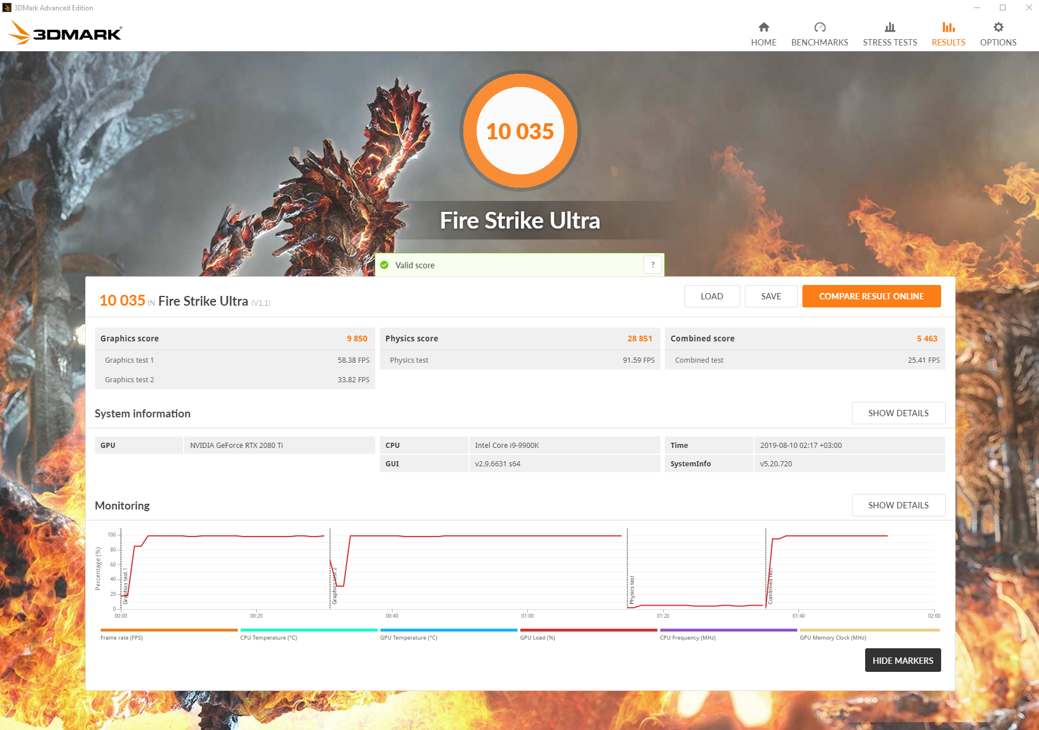Show details for System information
The height and width of the screenshot is (730, 1039).
899,413
